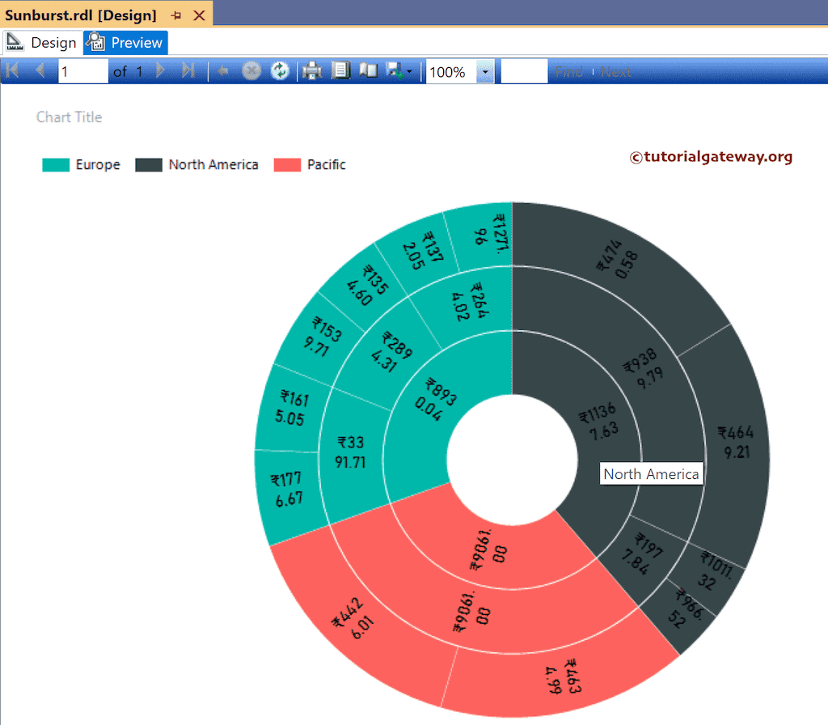Click the Print icon in the report toolbar
This screenshot has height=725, width=828.
click(x=312, y=70)
